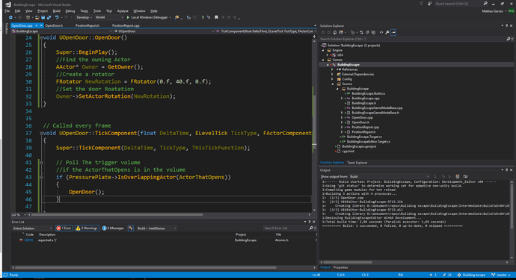Click Collapse All icon in Solution Explorer
516x280 pixels.
pos(368,33)
